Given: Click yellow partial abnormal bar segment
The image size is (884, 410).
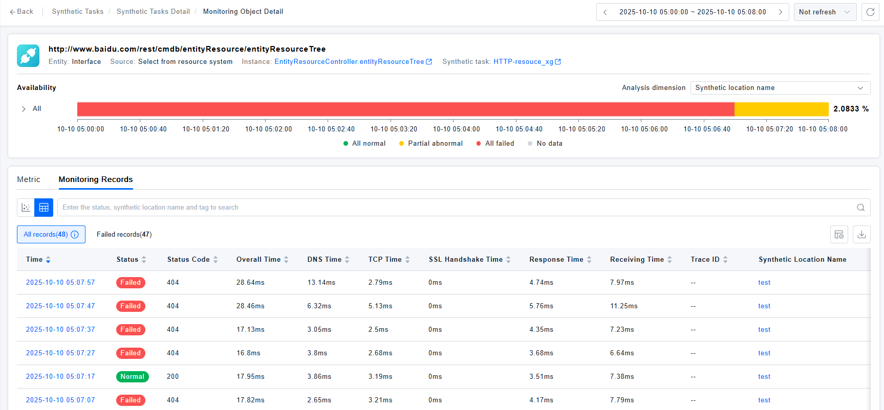Looking at the screenshot, I should [x=781, y=109].
